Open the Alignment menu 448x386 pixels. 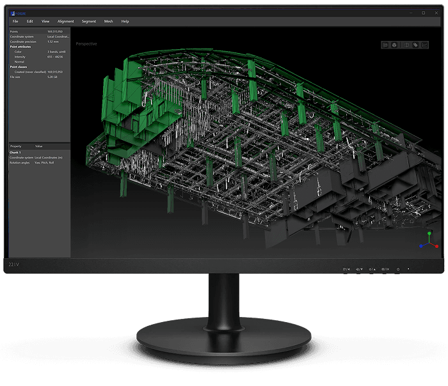[65, 21]
